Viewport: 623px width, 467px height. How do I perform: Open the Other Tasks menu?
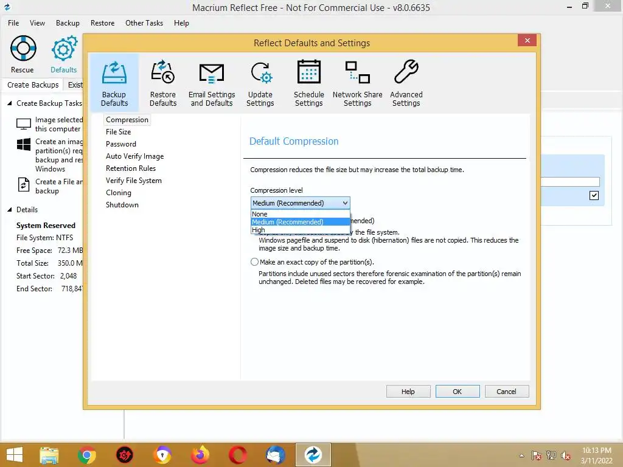[144, 23]
